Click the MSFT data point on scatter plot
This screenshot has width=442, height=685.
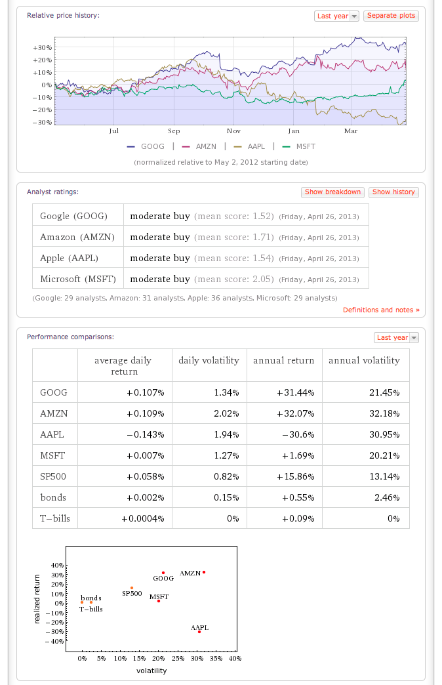point(159,601)
